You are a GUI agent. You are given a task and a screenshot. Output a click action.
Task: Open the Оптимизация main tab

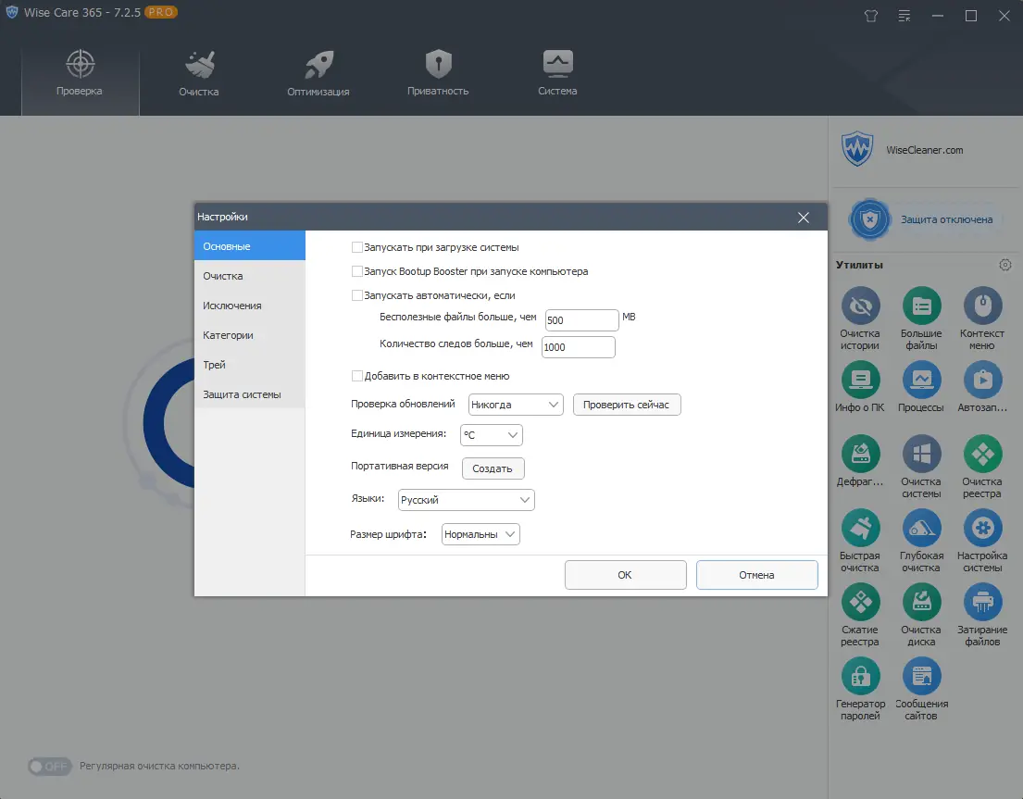[x=318, y=74]
